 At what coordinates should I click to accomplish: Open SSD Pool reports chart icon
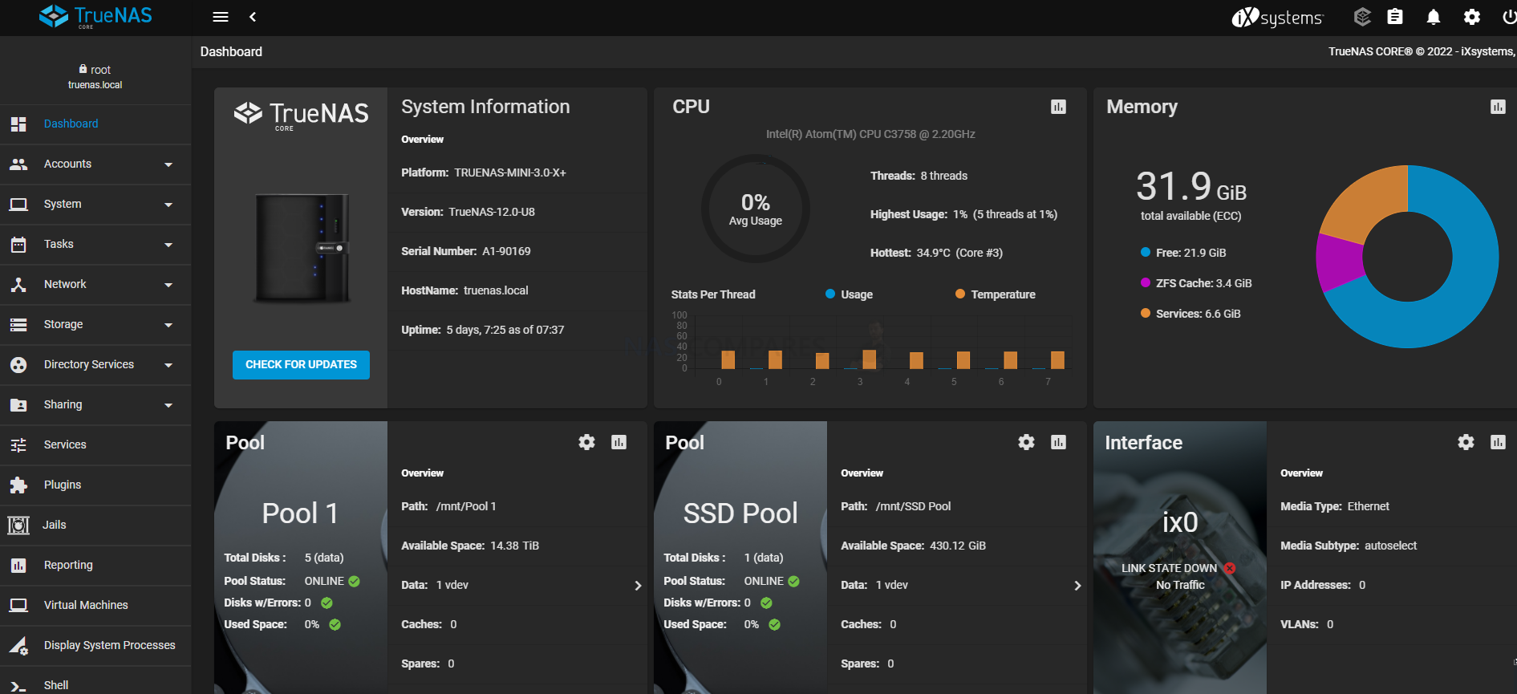pos(1058,442)
